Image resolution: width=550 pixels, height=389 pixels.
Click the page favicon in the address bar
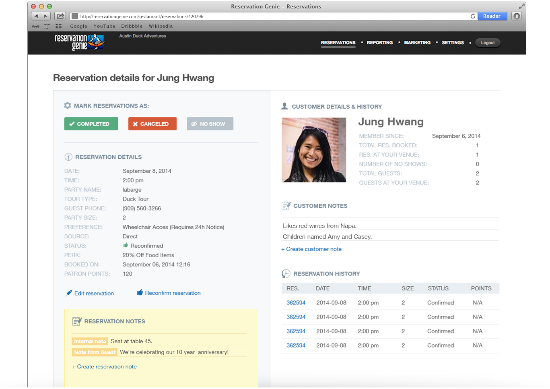pyautogui.click(x=74, y=16)
